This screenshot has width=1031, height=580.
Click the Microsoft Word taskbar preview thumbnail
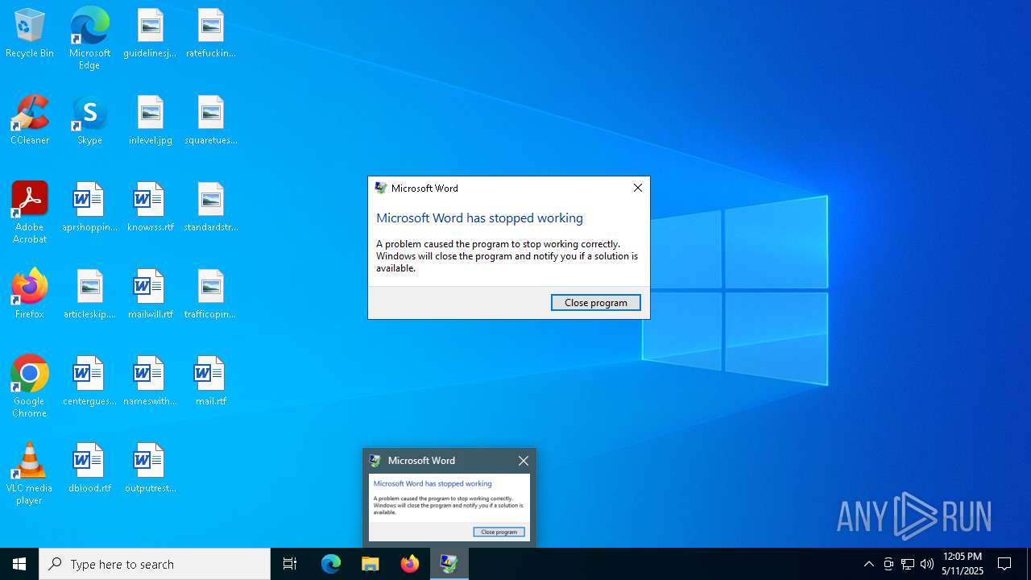(449, 507)
